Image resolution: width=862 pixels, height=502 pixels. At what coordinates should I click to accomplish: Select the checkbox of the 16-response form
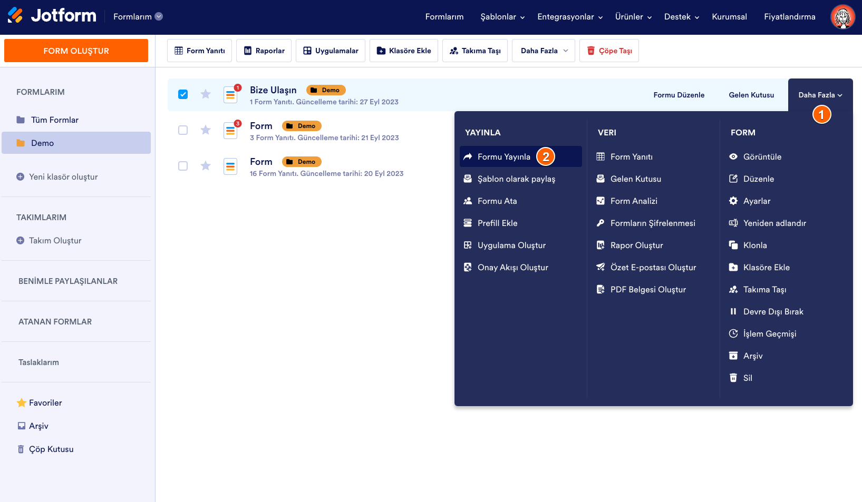(183, 166)
